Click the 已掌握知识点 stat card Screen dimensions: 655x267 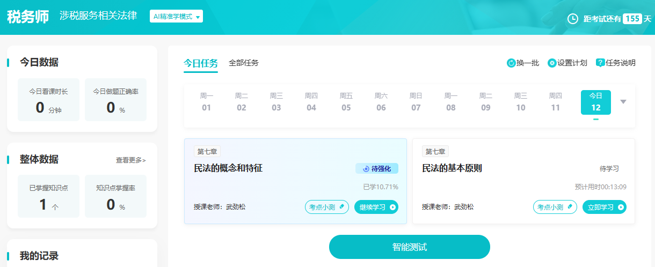(x=48, y=196)
